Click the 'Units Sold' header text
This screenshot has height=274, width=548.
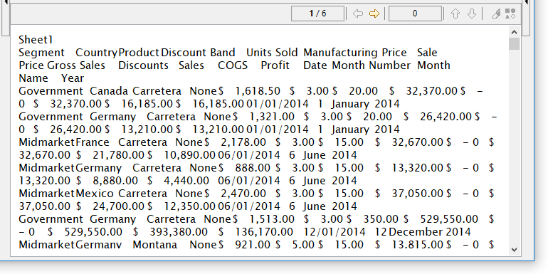272,53
